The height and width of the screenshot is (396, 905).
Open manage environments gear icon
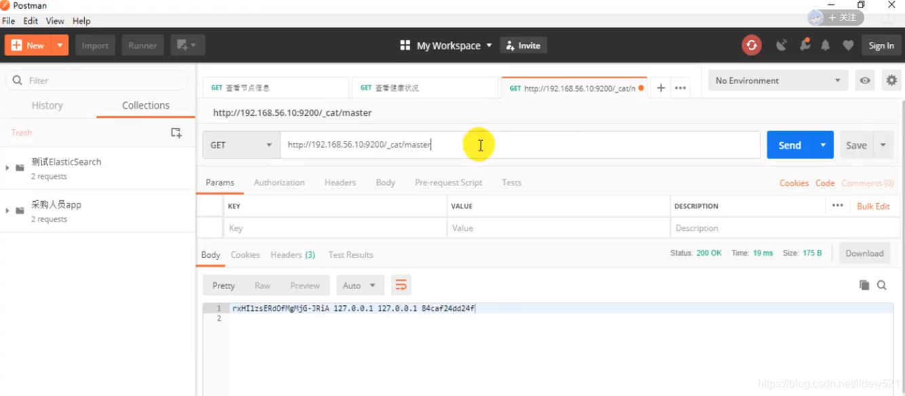[891, 80]
